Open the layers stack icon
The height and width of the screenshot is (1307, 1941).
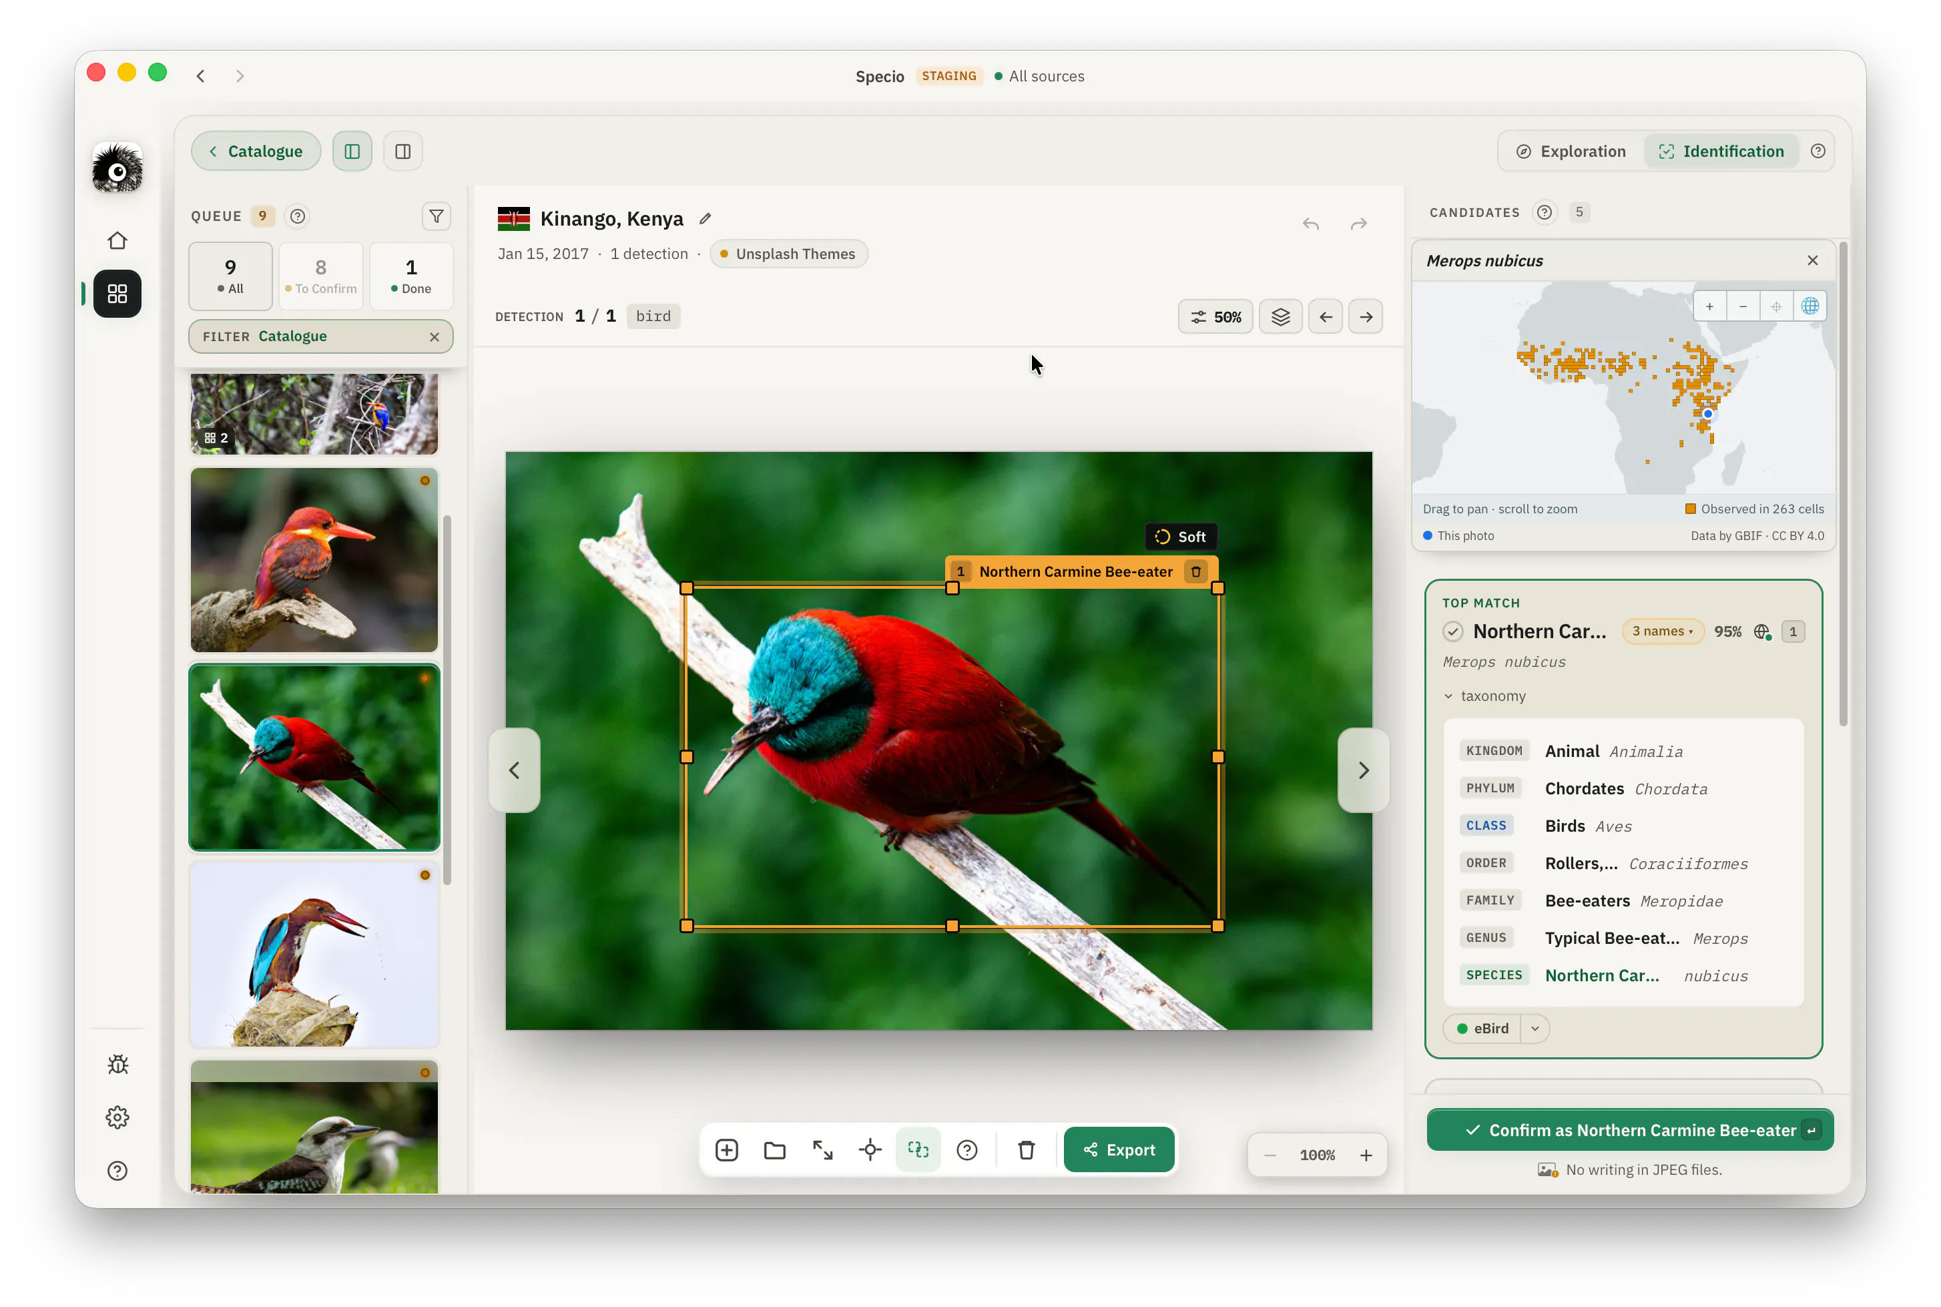click(1281, 317)
